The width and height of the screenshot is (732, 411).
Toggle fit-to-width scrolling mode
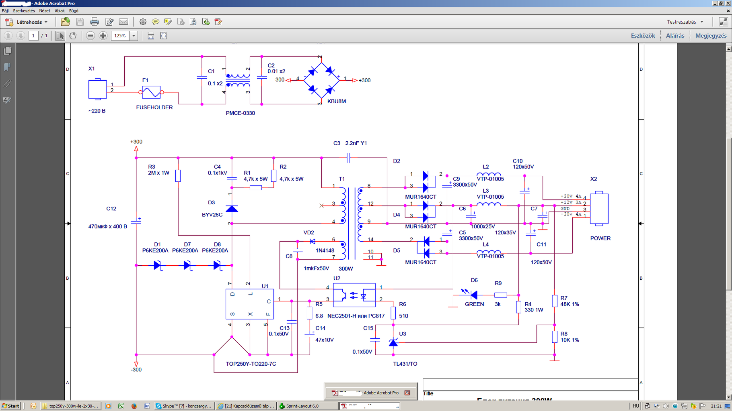point(151,36)
